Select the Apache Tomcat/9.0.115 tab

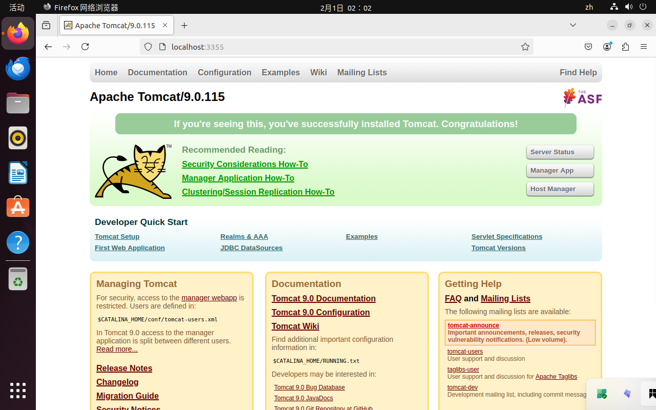117,25
